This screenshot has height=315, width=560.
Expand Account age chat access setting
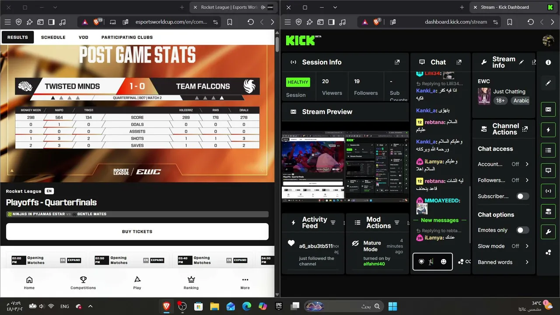(x=504, y=164)
